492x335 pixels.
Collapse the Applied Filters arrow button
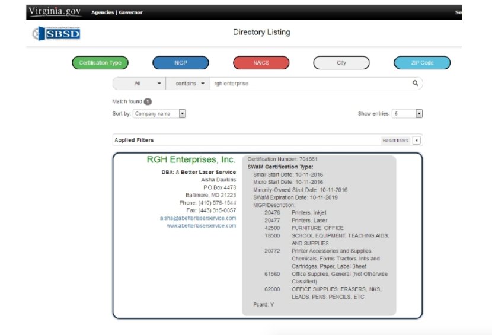[416, 141]
